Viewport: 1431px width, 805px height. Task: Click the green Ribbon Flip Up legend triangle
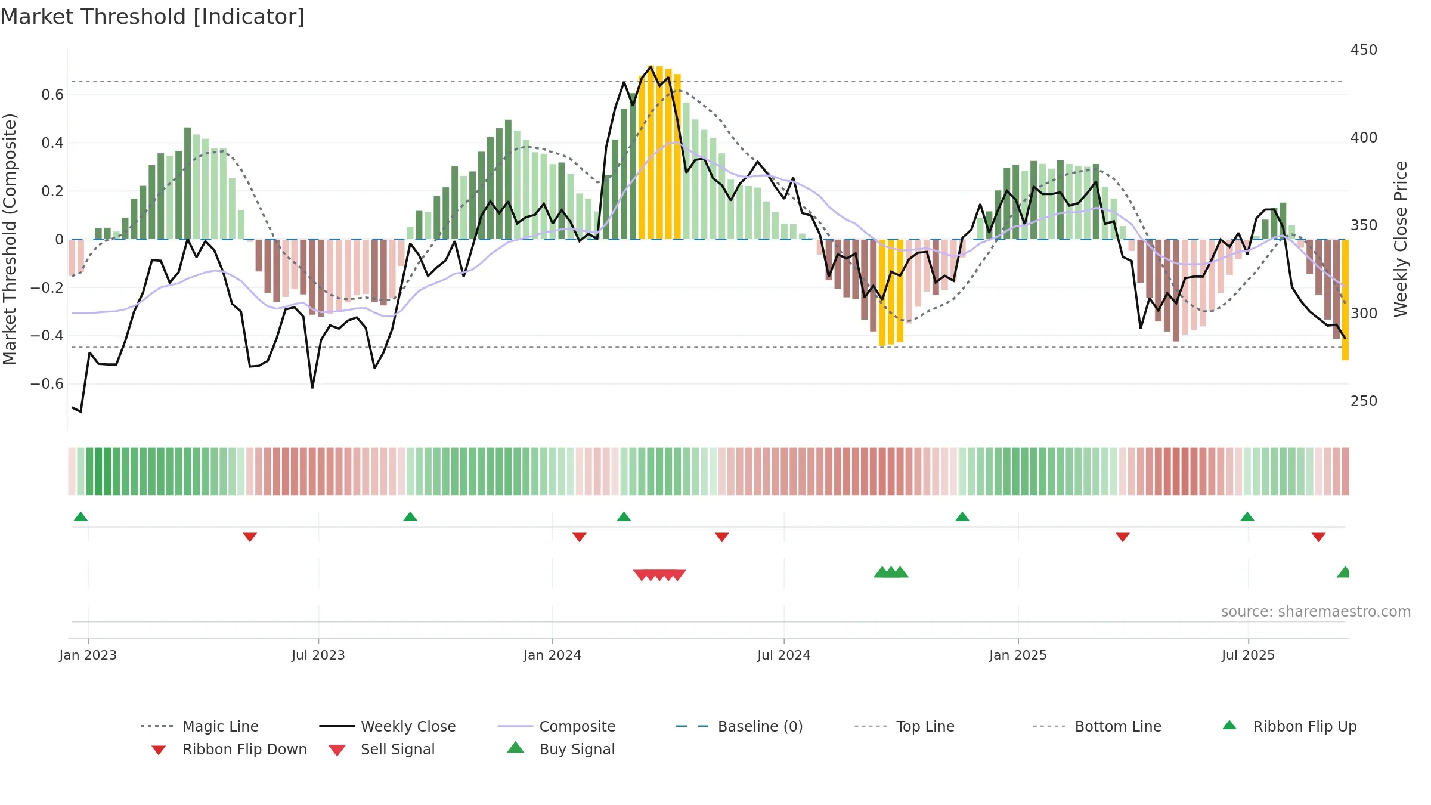tap(1229, 725)
